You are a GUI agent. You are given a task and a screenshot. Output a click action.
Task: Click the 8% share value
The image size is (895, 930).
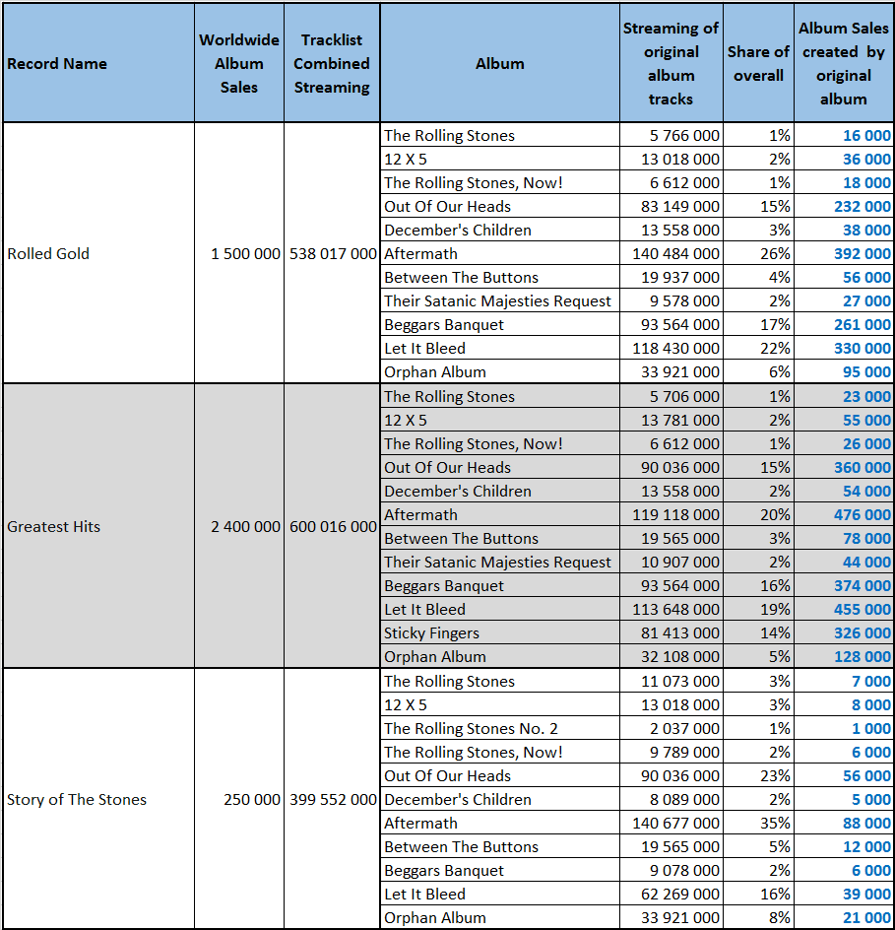pos(780,917)
